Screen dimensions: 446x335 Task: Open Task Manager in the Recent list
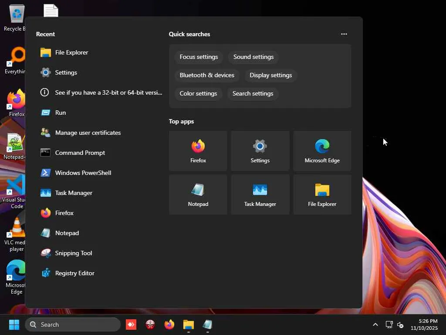(99, 193)
